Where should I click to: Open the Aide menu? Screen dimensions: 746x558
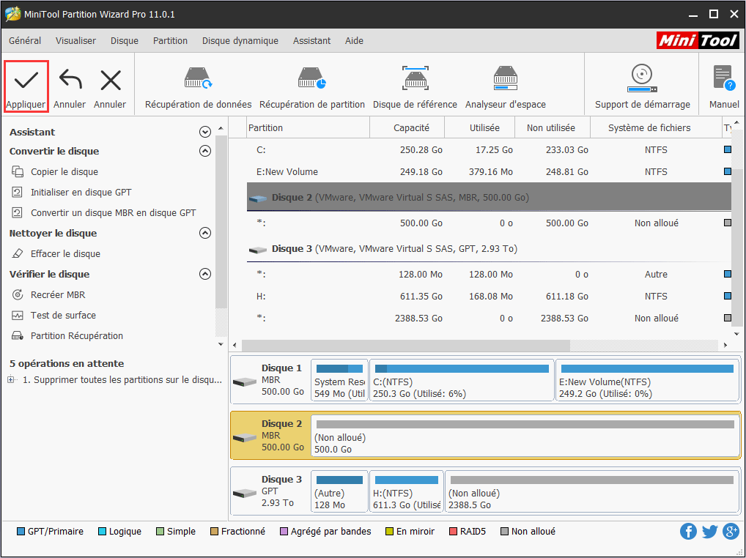[354, 41]
